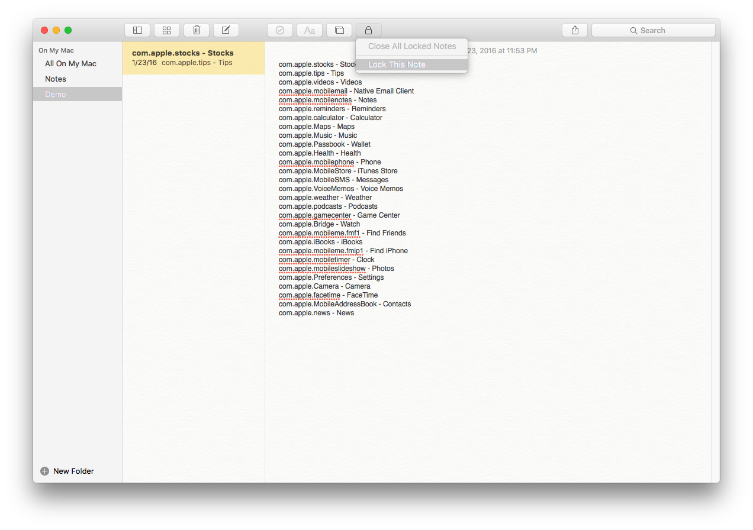This screenshot has width=753, height=530.
Task: Click 'com.apple.mobiletimer - Clock' line
Action: pyautogui.click(x=327, y=260)
